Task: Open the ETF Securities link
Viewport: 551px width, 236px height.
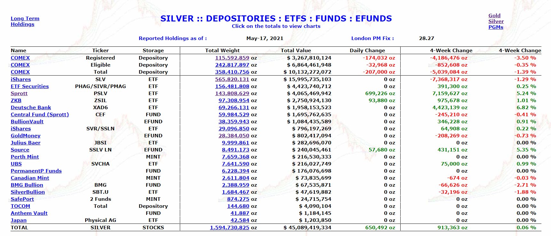Action: [30, 86]
